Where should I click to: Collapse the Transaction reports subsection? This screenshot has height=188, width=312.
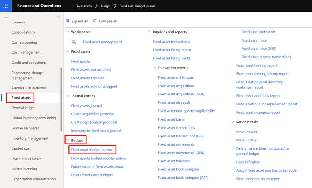tap(154, 68)
